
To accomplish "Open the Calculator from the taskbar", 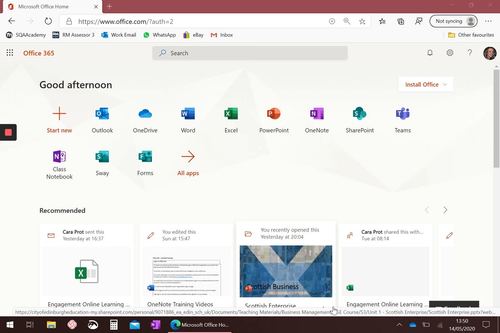I will pyautogui.click(x=114, y=324).
